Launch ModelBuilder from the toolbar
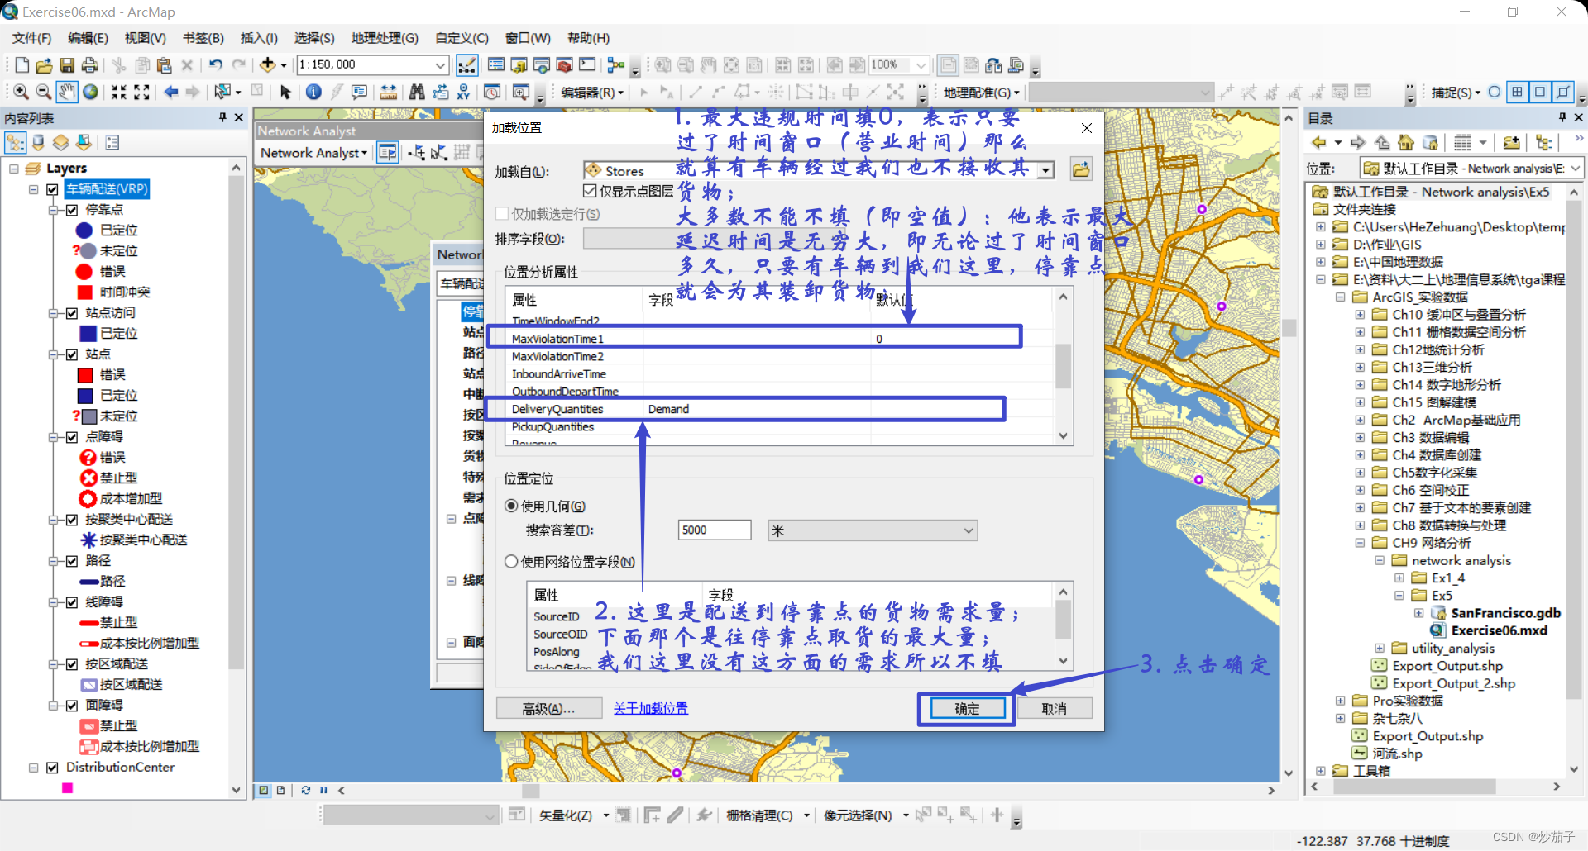This screenshot has width=1588, height=851. tap(615, 64)
